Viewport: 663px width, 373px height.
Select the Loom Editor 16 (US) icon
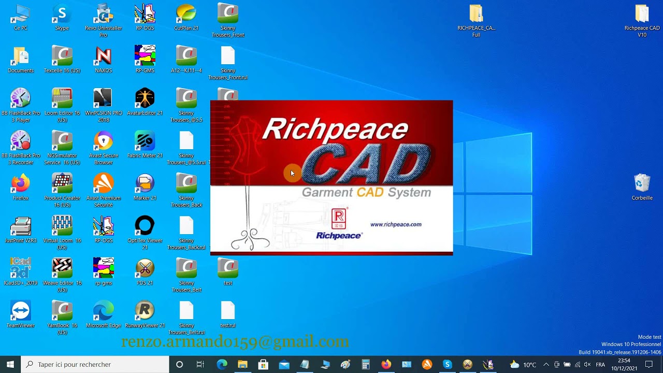(62, 106)
